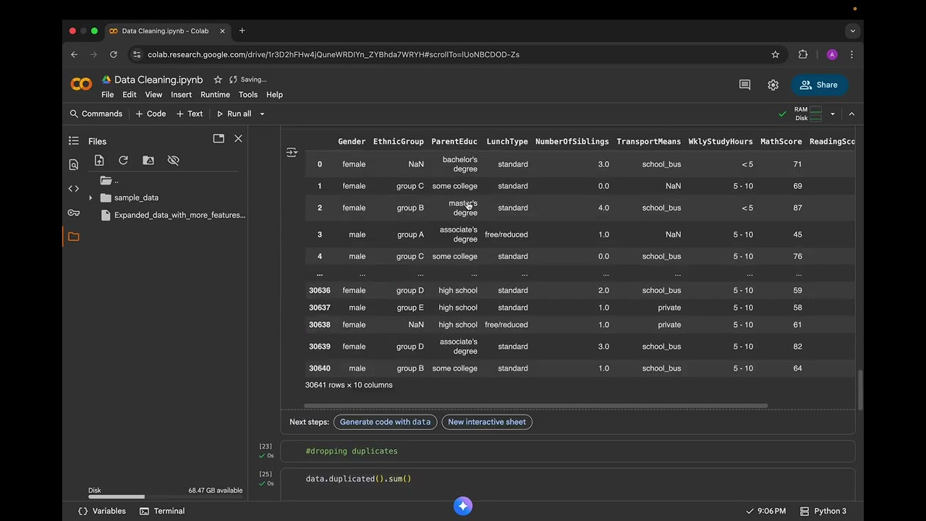Select the Files folder sidebar icon

(74, 237)
